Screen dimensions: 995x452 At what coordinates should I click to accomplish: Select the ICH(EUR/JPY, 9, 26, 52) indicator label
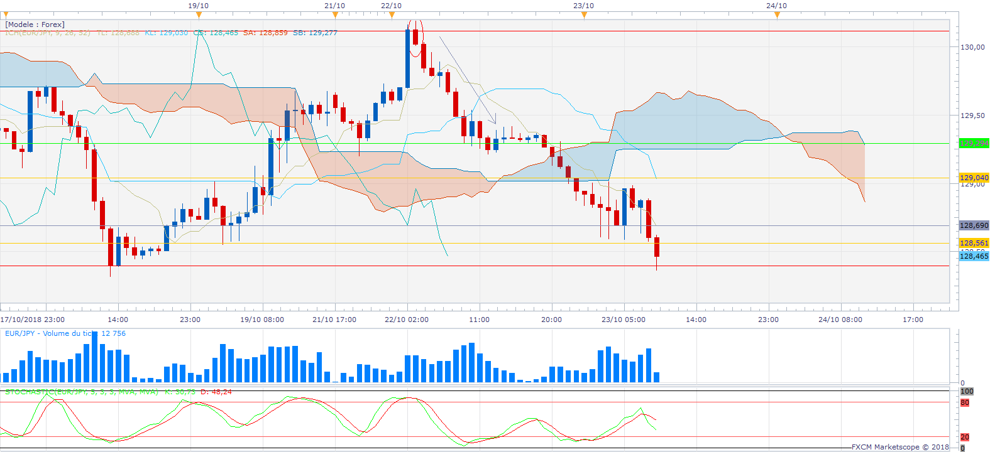[x=48, y=33]
